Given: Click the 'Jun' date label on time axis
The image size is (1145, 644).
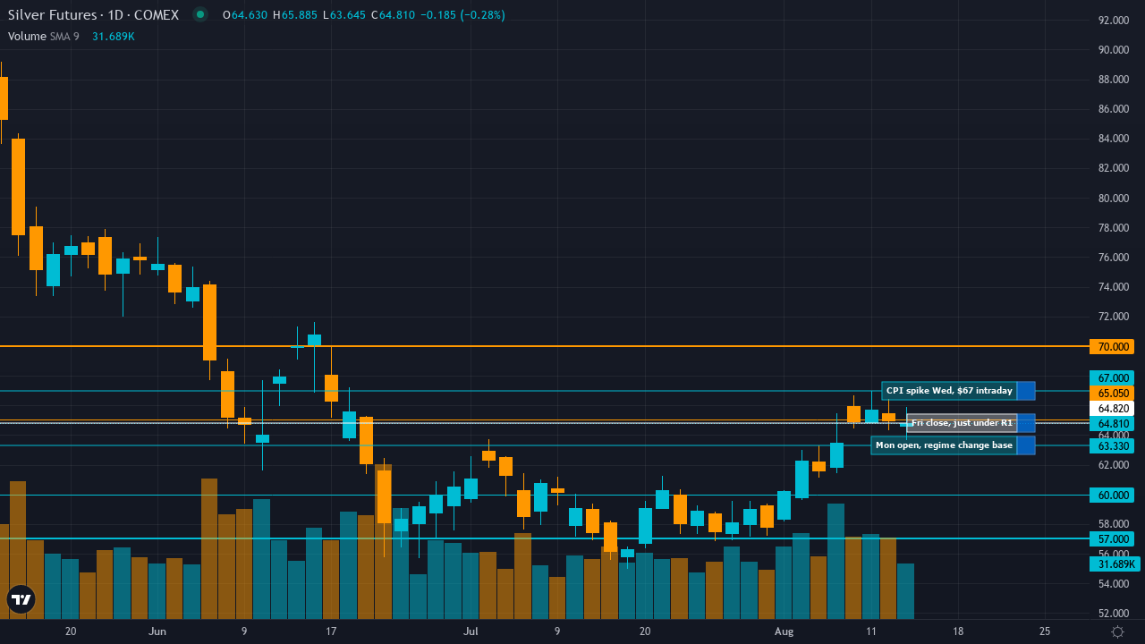Looking at the screenshot, I should (157, 631).
